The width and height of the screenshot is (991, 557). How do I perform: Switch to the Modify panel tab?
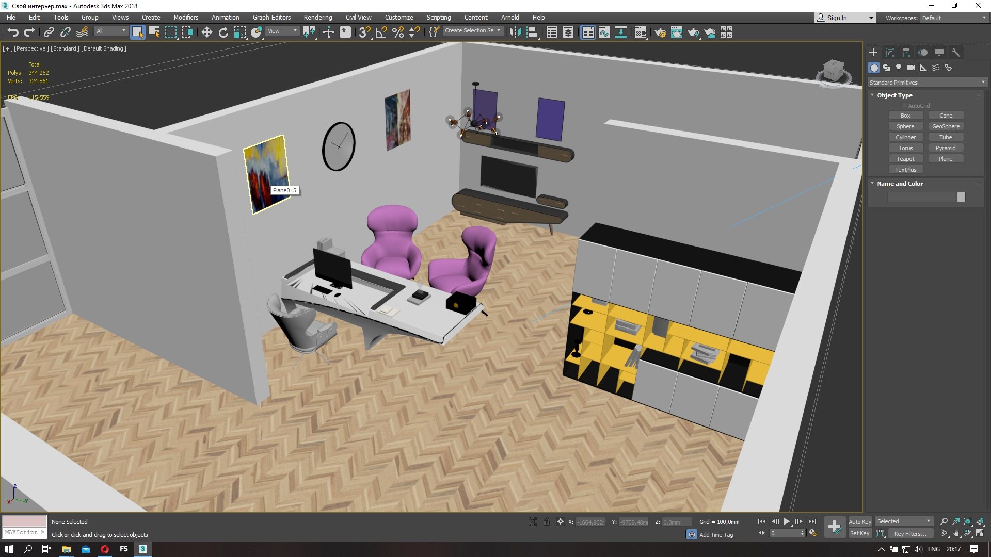coord(890,53)
